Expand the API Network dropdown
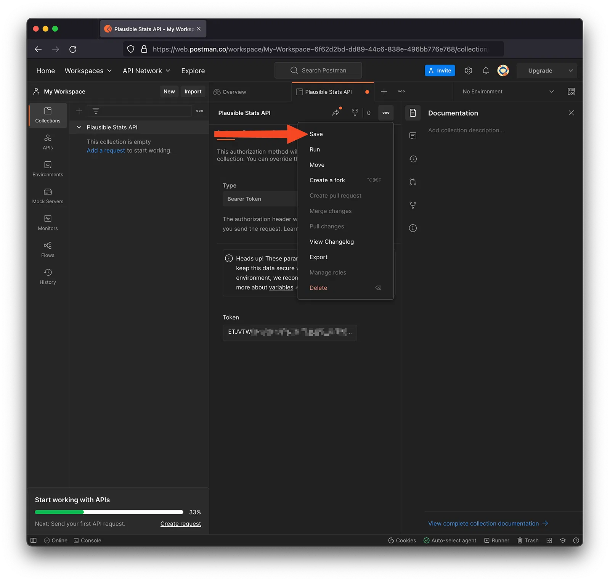 point(146,71)
